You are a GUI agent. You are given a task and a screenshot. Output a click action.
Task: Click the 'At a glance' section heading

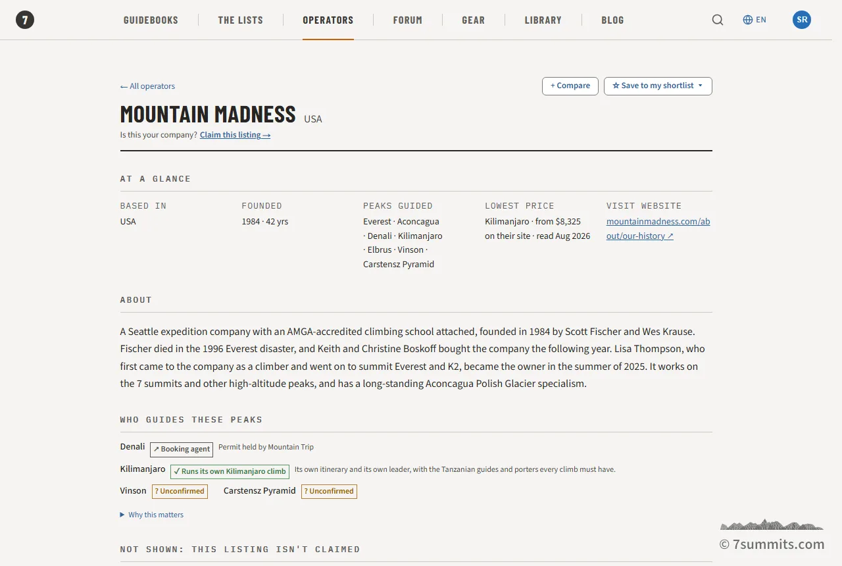pos(155,179)
